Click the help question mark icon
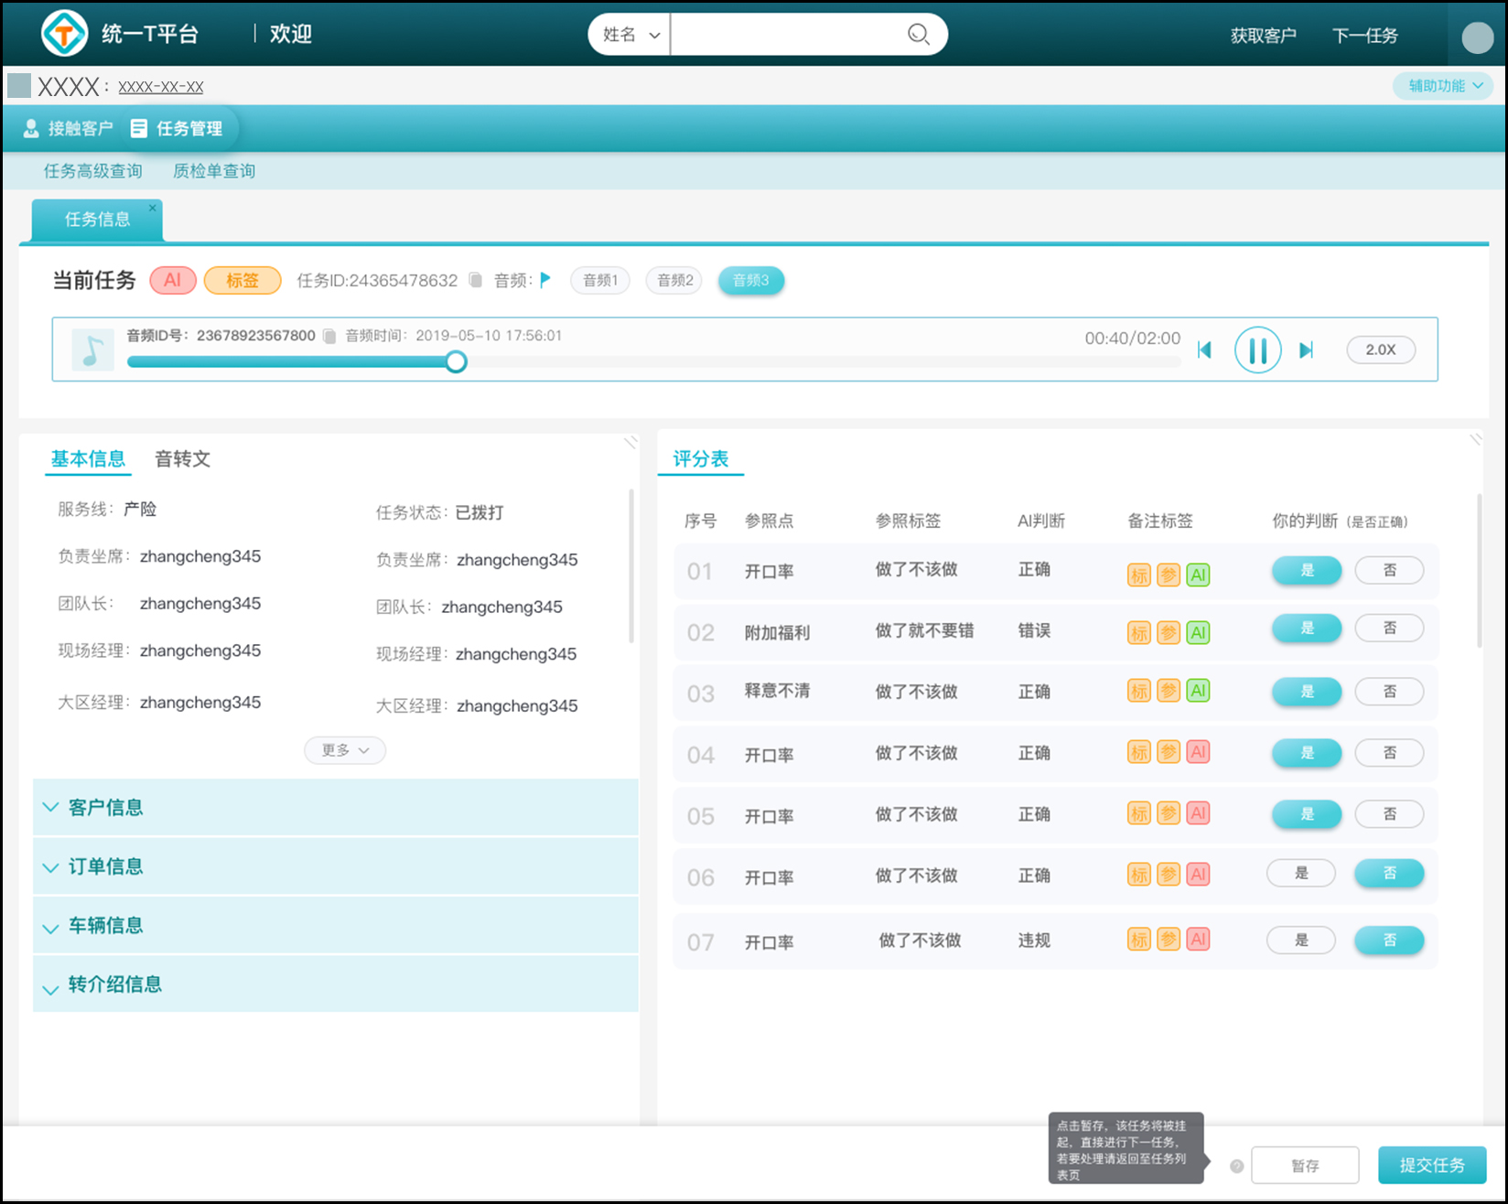 (1236, 1166)
